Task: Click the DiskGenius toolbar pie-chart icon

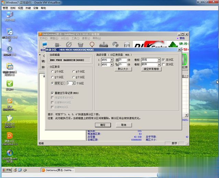Action: coord(115,44)
